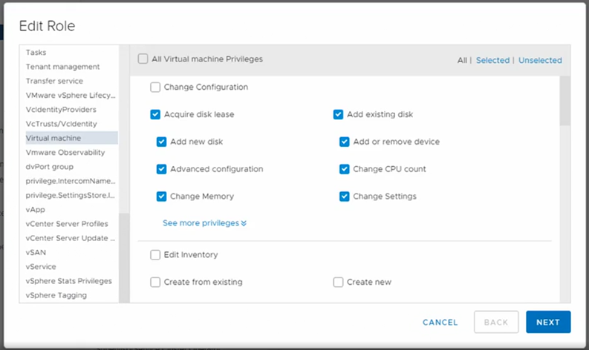Open the vSAN privilege category
Screen dimensions: 589x350
[x=36, y=252]
